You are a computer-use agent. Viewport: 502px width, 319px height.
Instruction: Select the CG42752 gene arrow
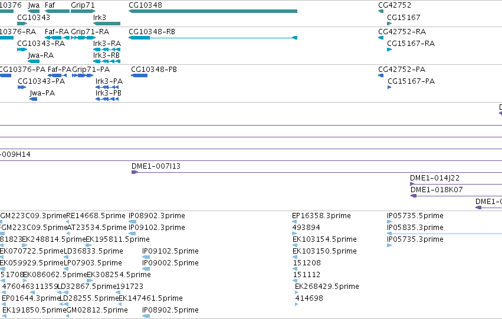click(x=380, y=11)
